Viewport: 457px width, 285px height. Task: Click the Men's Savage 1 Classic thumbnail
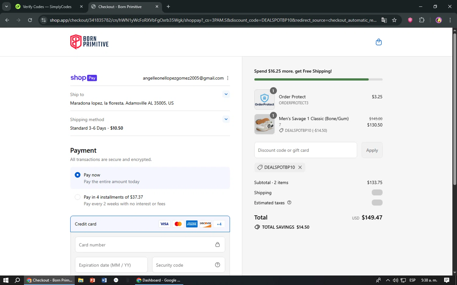264,124
